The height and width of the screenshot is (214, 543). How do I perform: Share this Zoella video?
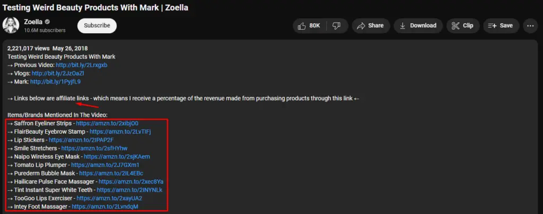coord(370,25)
